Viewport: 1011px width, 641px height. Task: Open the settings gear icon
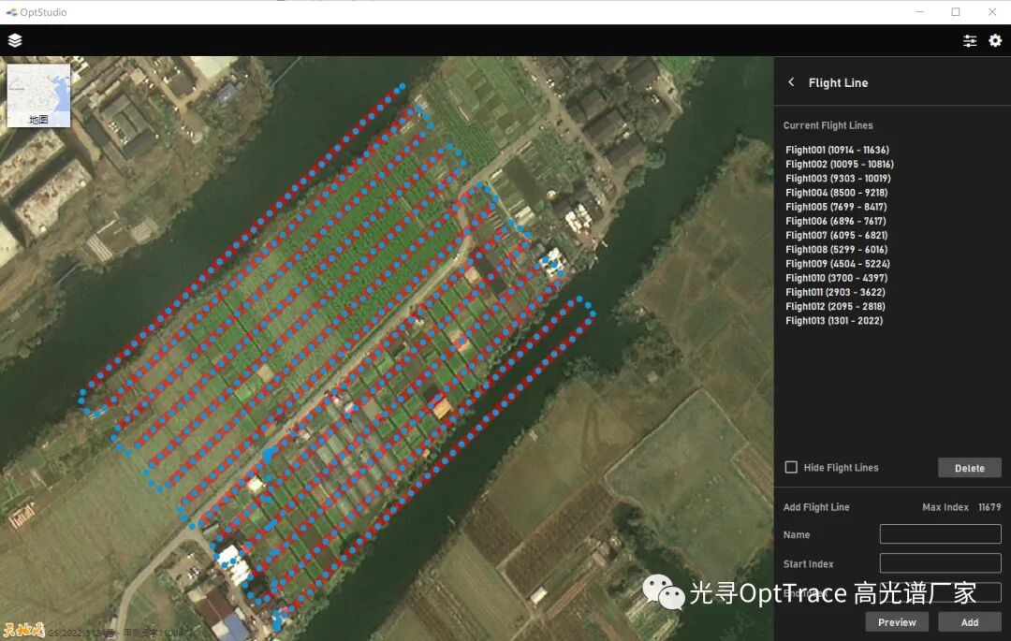pos(995,40)
